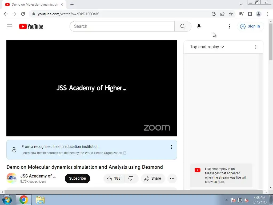Bookmark this tab with the star icon

[x=231, y=14]
